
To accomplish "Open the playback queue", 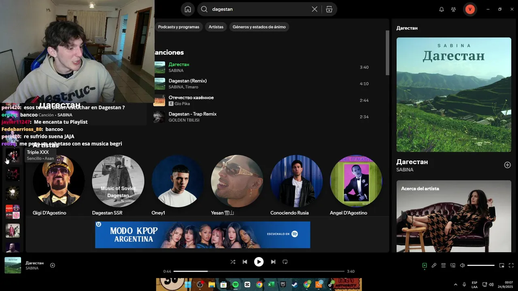I will coord(444,266).
